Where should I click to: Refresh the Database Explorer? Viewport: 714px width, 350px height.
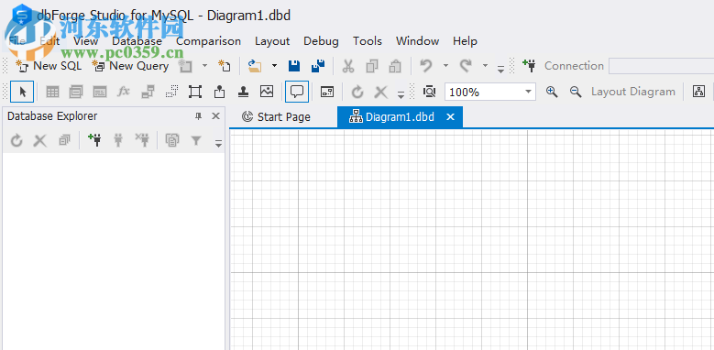coord(16,140)
